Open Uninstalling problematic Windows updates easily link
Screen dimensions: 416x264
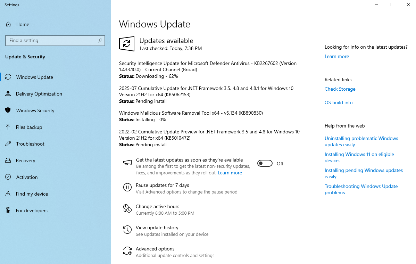pyautogui.click(x=361, y=141)
